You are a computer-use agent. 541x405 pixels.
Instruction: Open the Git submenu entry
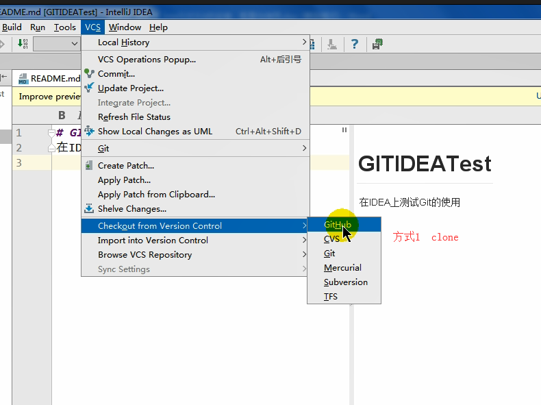[x=195, y=148]
